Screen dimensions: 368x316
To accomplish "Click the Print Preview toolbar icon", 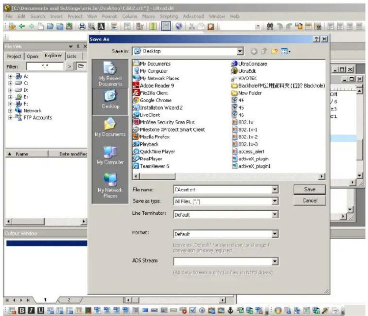I will coord(91,26).
